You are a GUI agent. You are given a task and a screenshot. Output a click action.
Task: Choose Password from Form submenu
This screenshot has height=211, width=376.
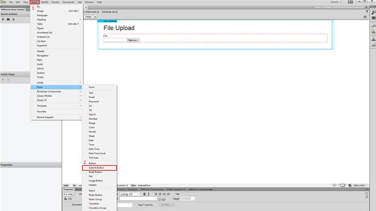pyautogui.click(x=100, y=102)
